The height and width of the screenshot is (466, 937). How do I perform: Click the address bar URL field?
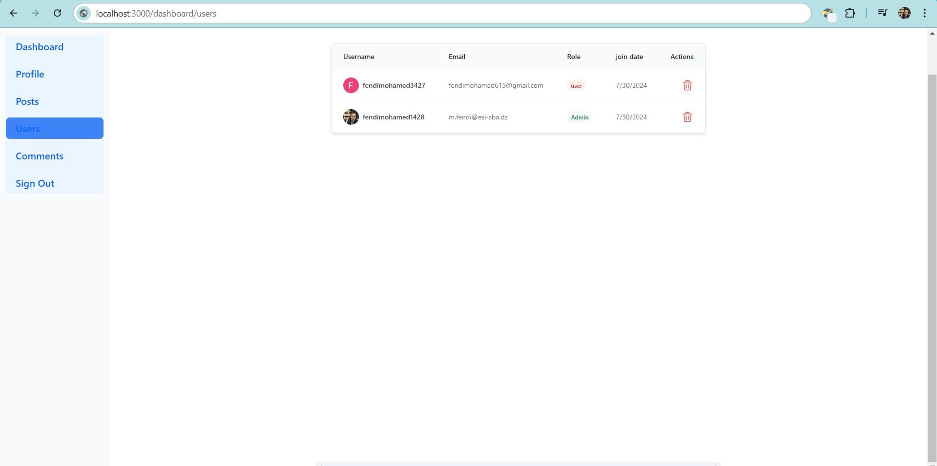391,13
